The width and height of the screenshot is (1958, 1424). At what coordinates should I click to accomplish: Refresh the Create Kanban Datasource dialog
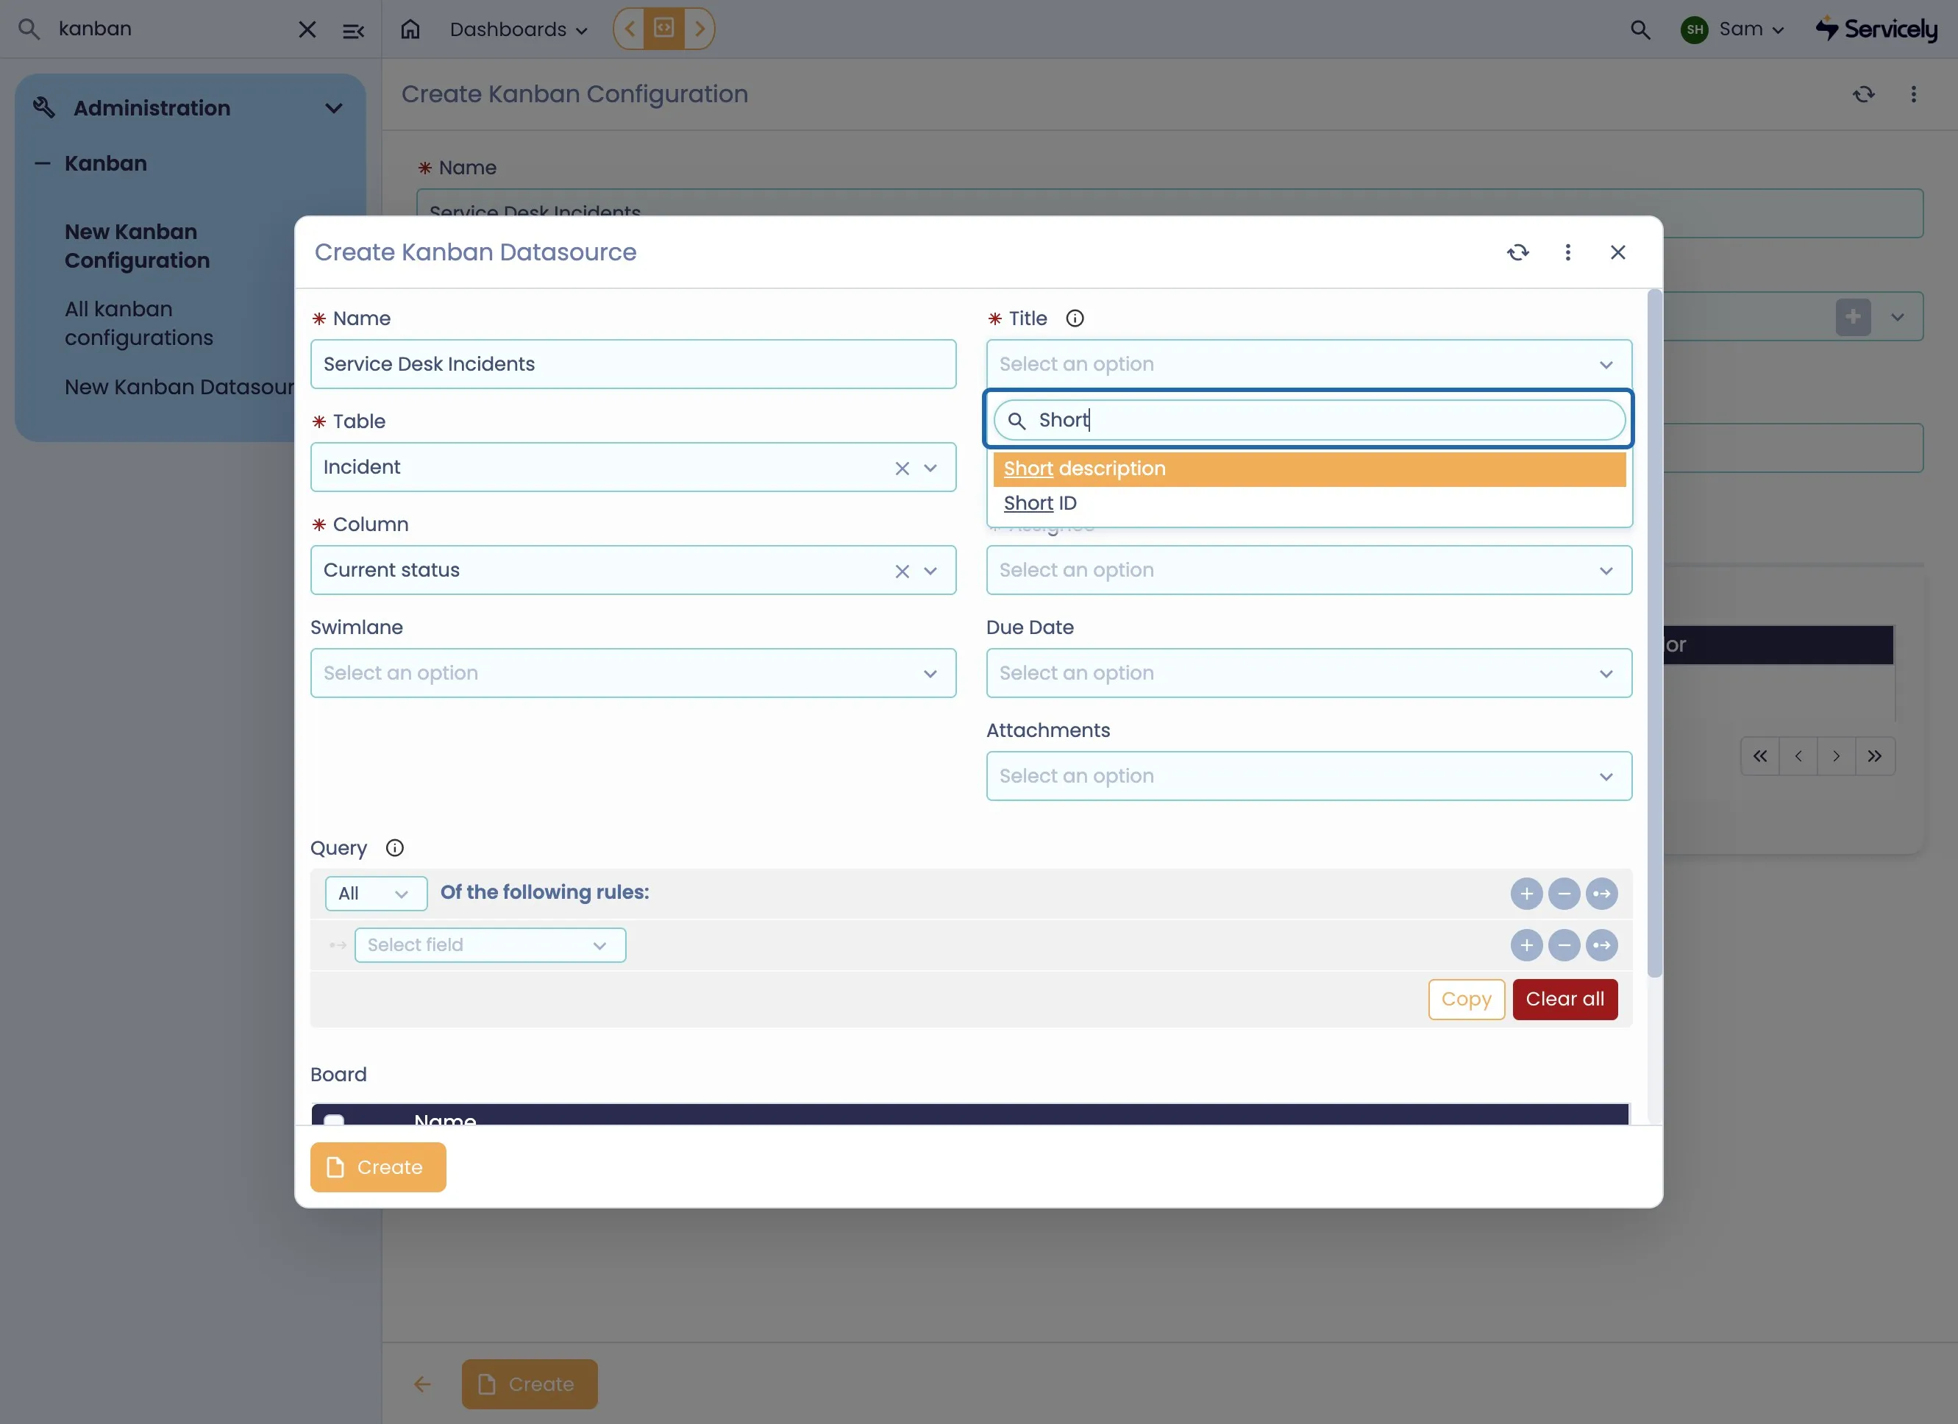click(1517, 252)
